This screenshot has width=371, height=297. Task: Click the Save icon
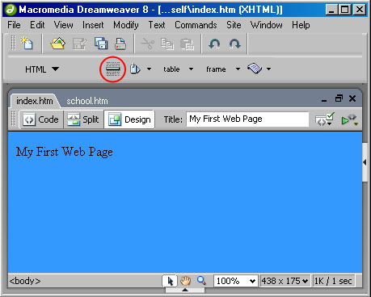pyautogui.click(x=80, y=44)
